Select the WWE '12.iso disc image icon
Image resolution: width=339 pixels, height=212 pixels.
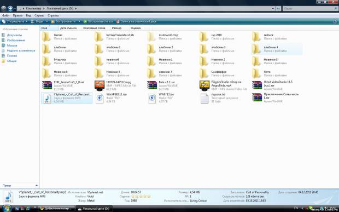click(x=152, y=98)
